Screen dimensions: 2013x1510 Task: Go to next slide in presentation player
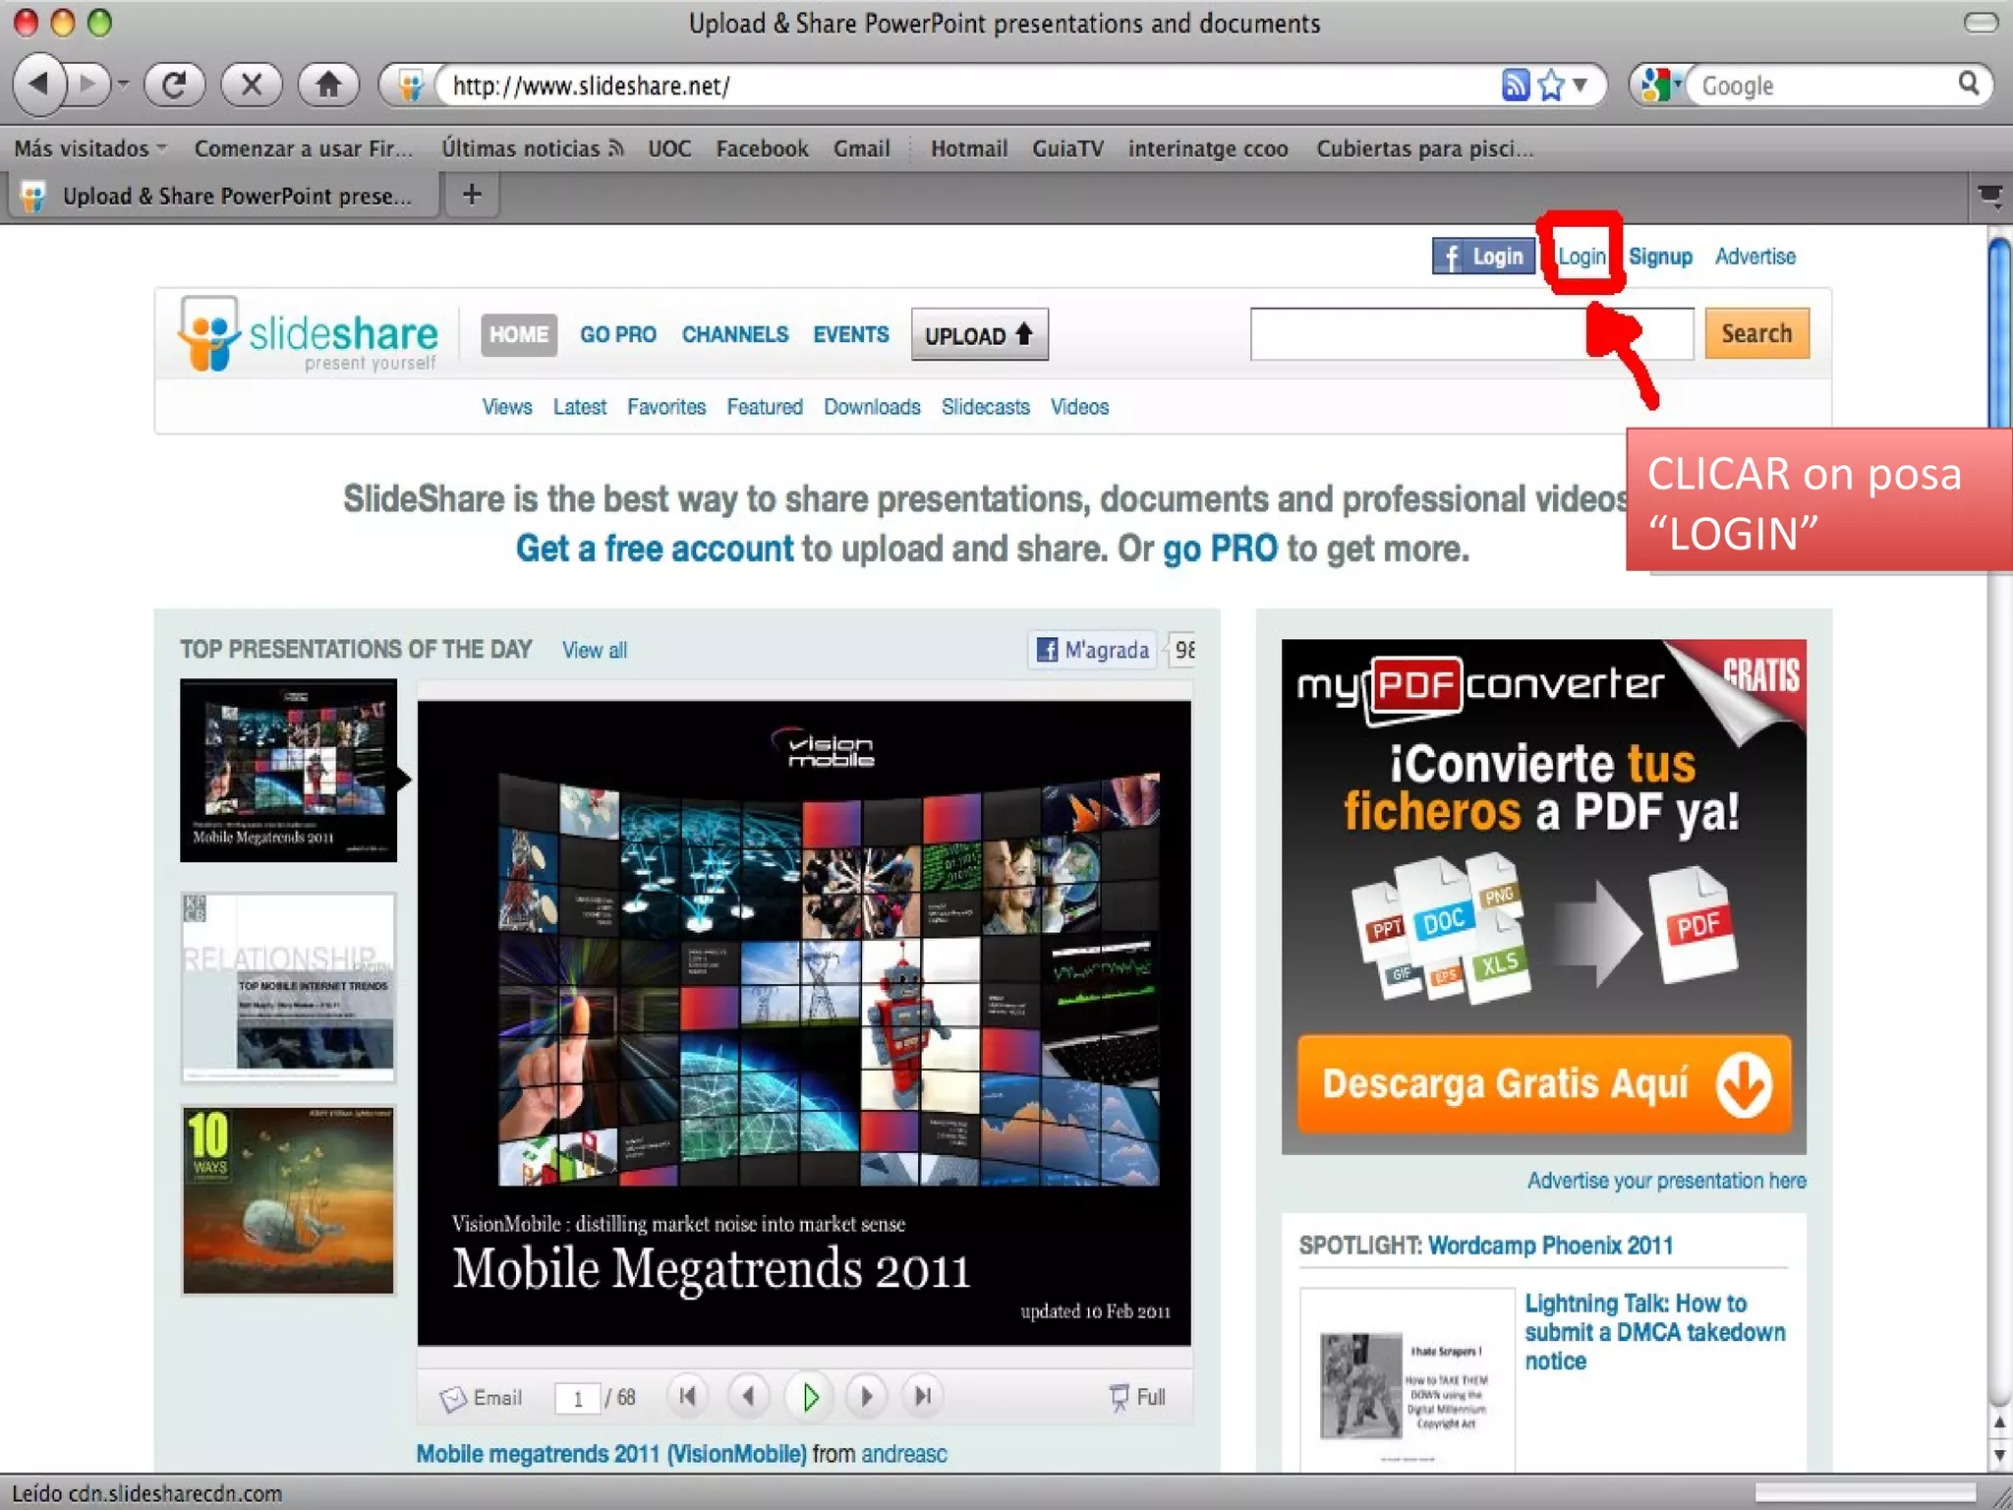coord(866,1397)
